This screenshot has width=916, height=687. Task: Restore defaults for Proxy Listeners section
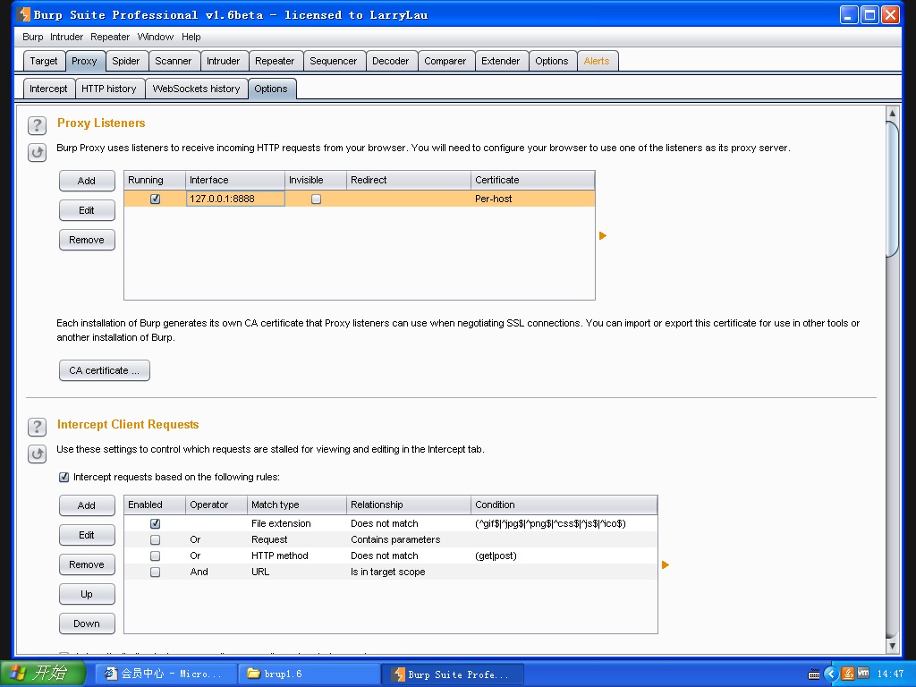click(37, 152)
